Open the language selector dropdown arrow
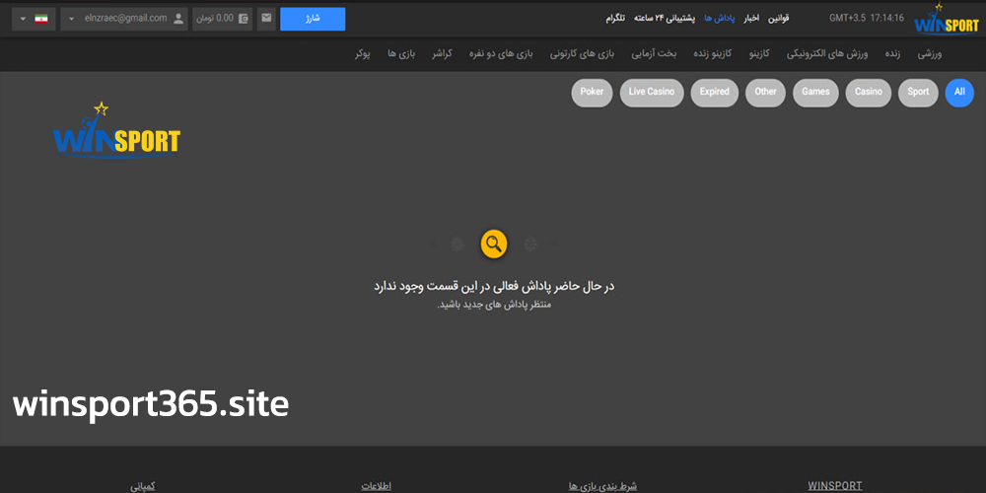This screenshot has height=493, width=986. [21, 19]
